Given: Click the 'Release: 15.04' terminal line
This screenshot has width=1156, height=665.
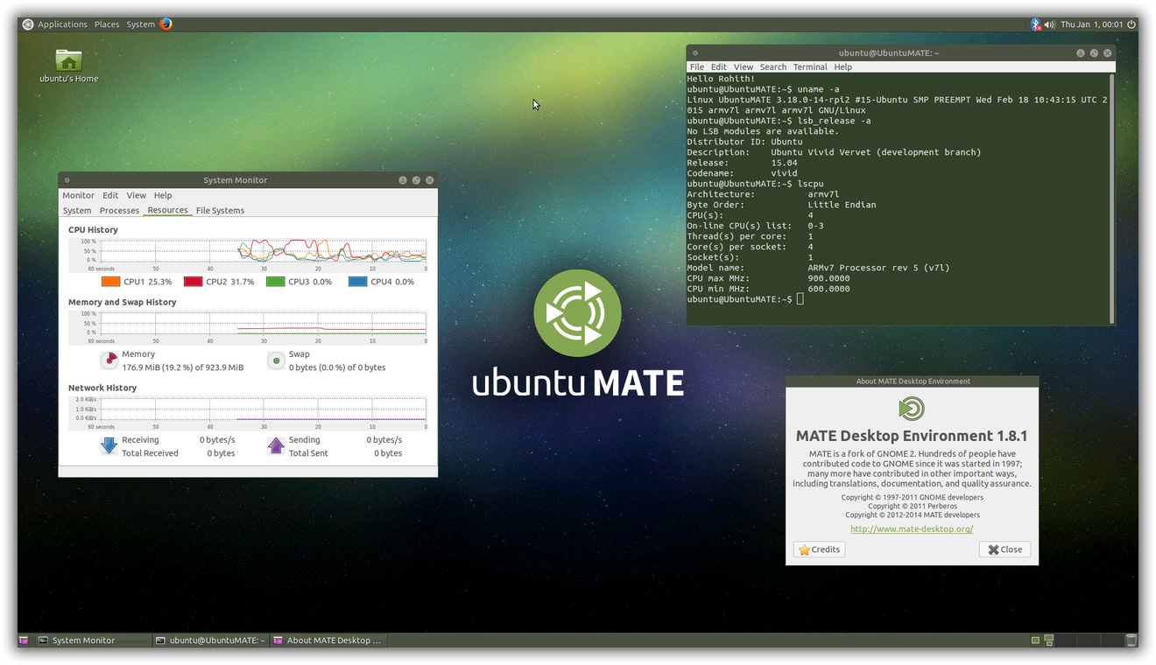Looking at the screenshot, I should coord(743,163).
